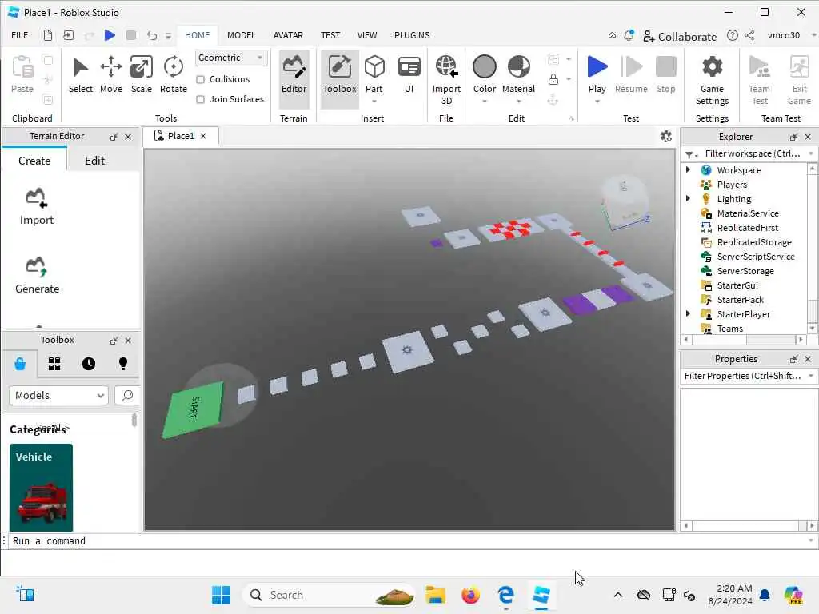Switch to the PLUGINS ribbon tab

tap(412, 35)
